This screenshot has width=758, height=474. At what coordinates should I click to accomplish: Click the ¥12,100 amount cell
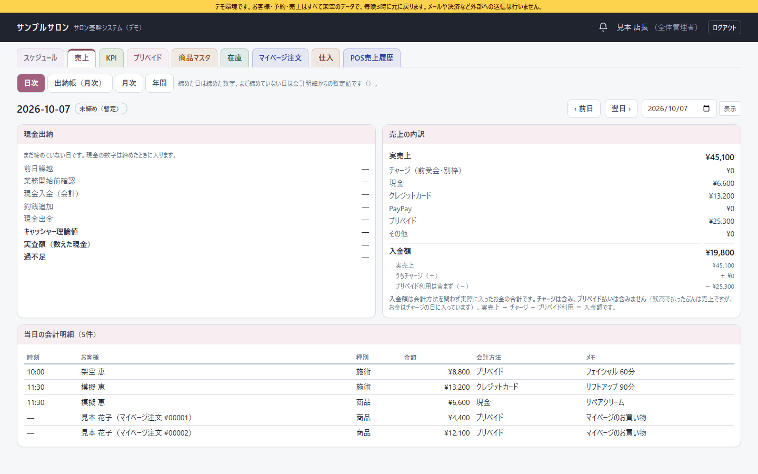click(x=457, y=433)
